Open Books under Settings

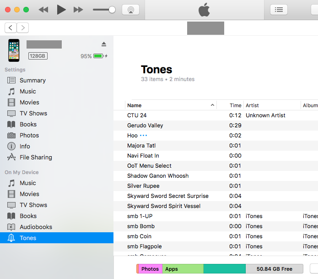point(28,124)
